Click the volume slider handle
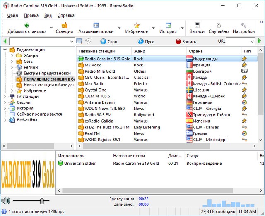The image size is (265, 216). (x=42, y=201)
